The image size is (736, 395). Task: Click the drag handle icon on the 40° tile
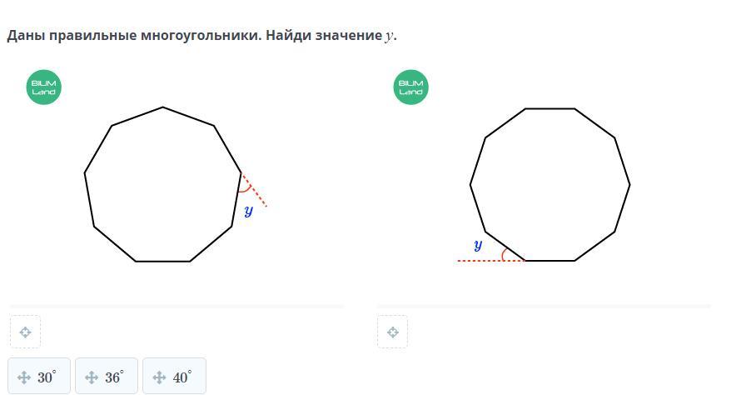pos(159,377)
